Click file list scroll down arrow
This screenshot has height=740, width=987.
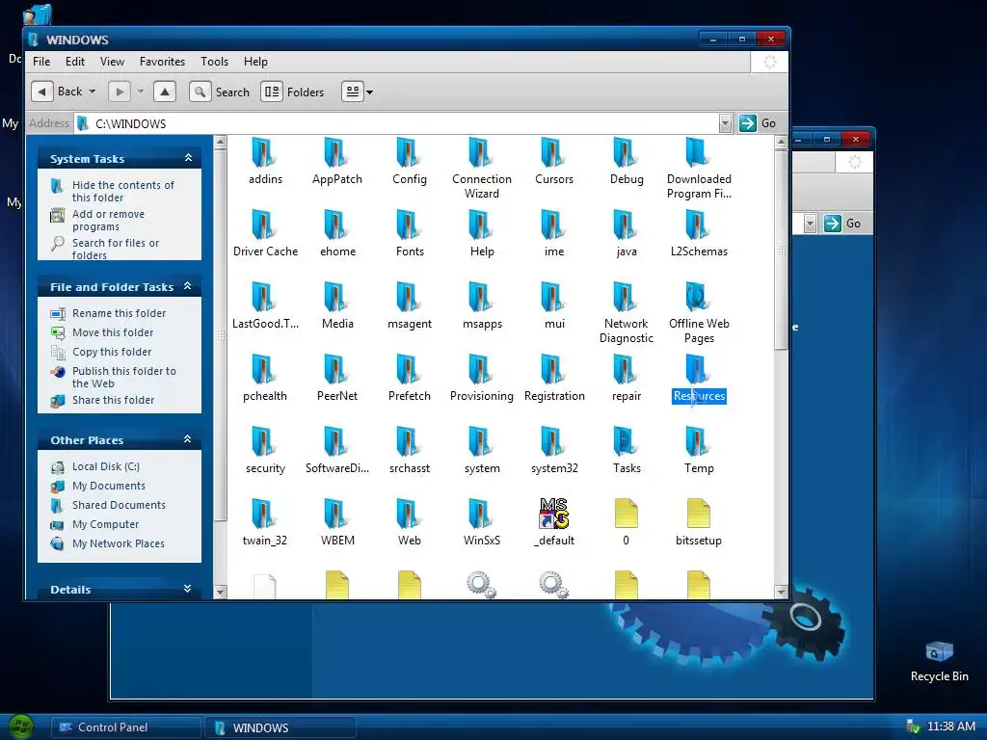point(781,593)
